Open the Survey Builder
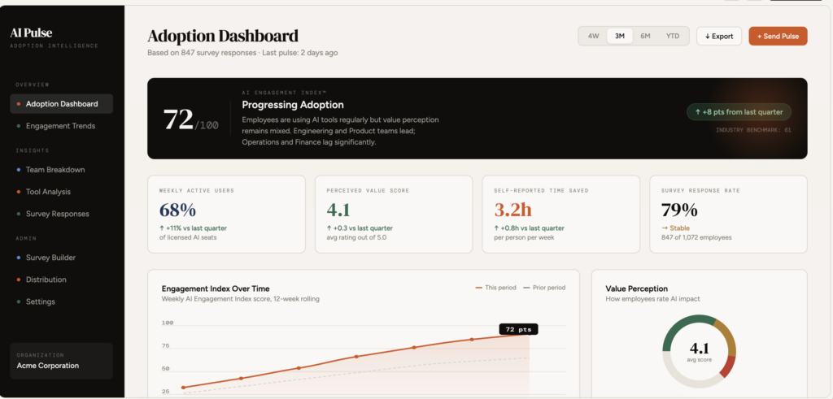The image size is (833, 399). pos(50,258)
